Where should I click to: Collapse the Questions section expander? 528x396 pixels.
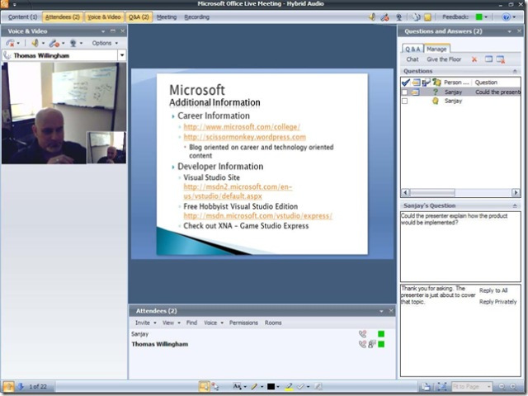(515, 71)
